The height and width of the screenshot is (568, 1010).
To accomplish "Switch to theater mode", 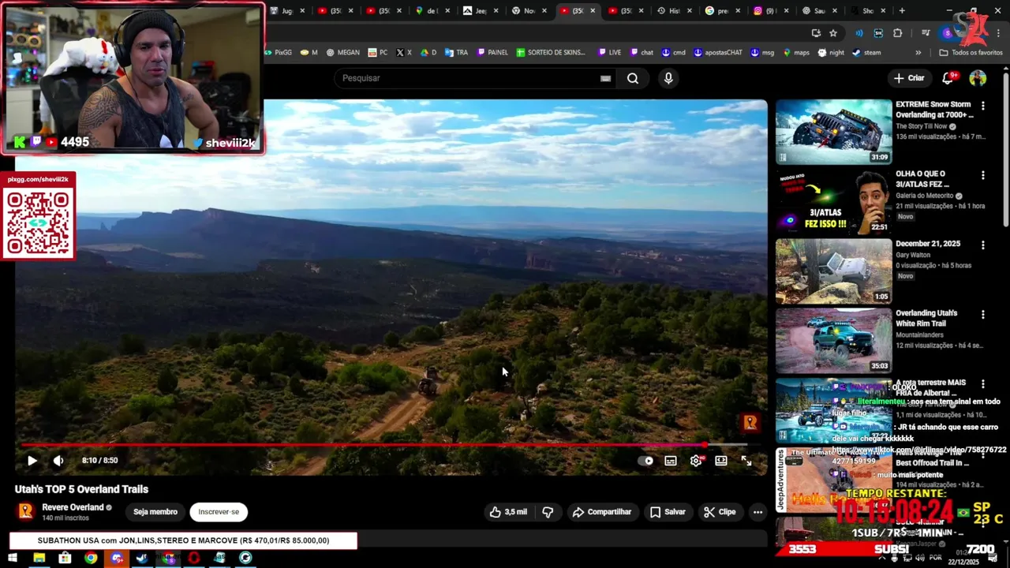I will (721, 461).
